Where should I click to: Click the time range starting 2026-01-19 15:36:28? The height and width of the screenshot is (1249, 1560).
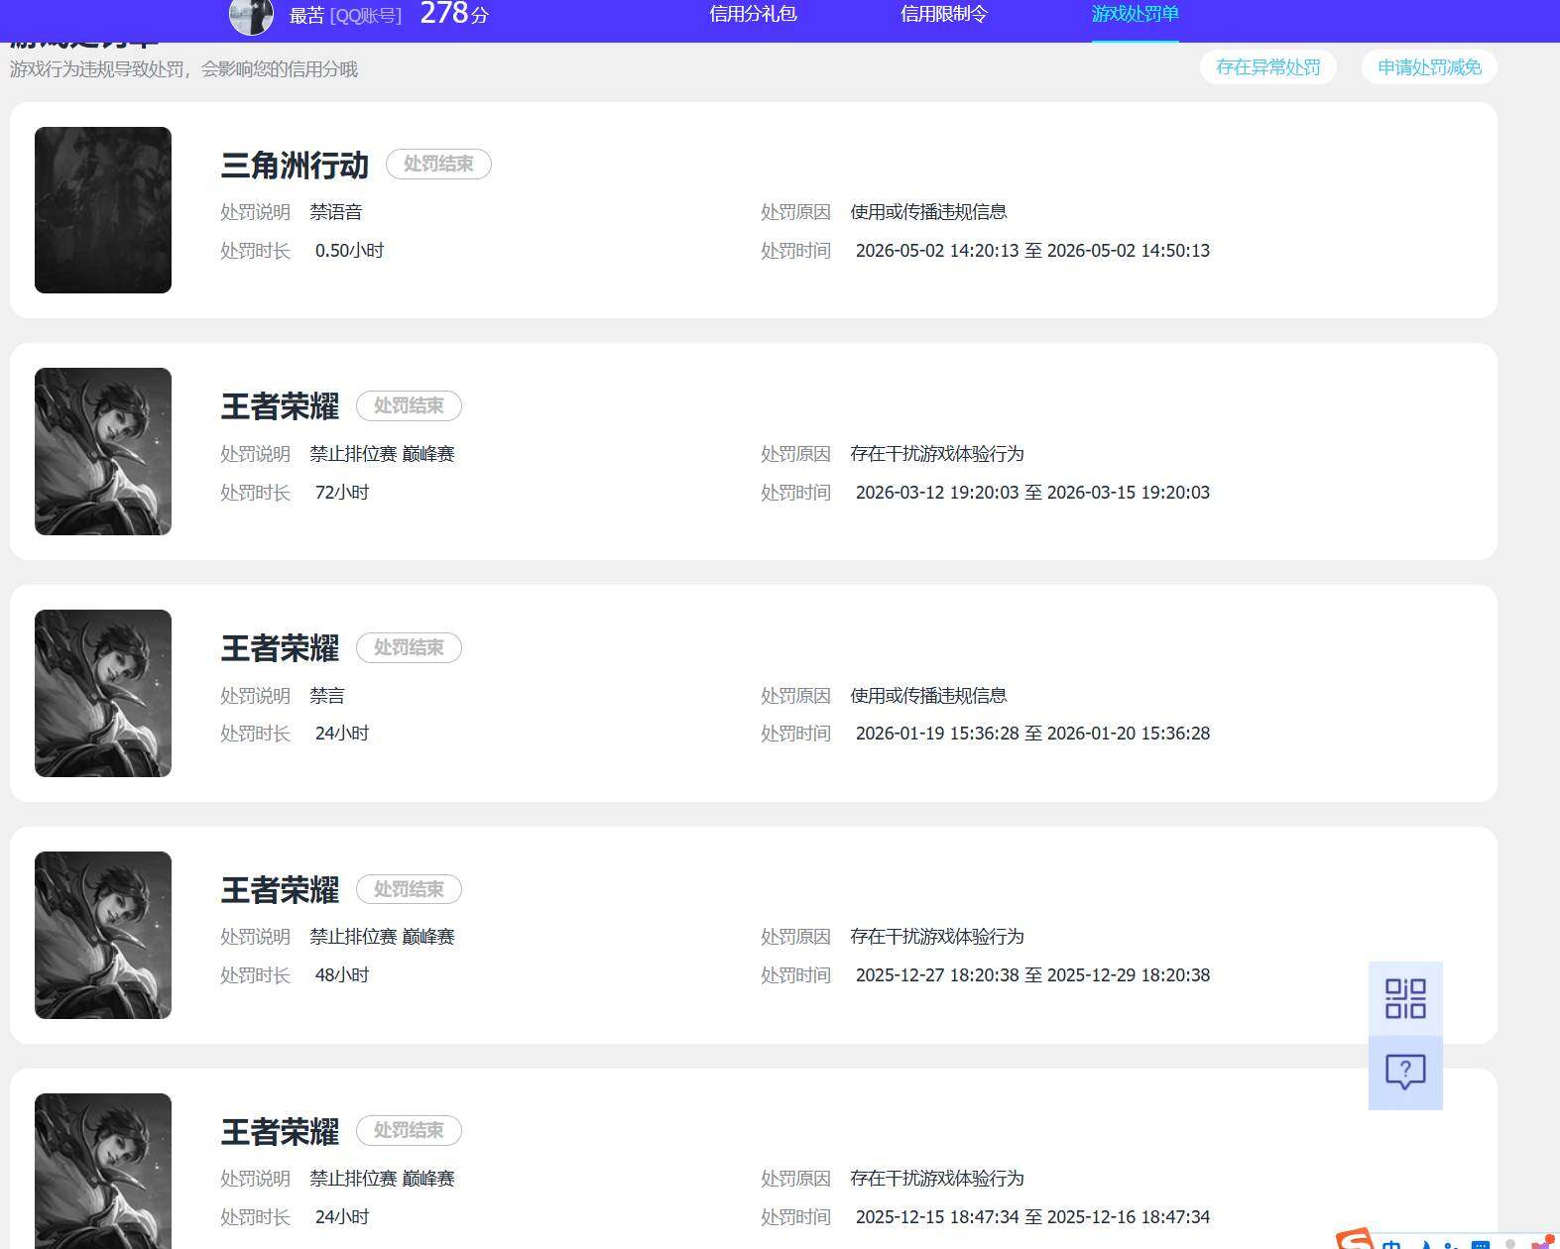(1032, 734)
